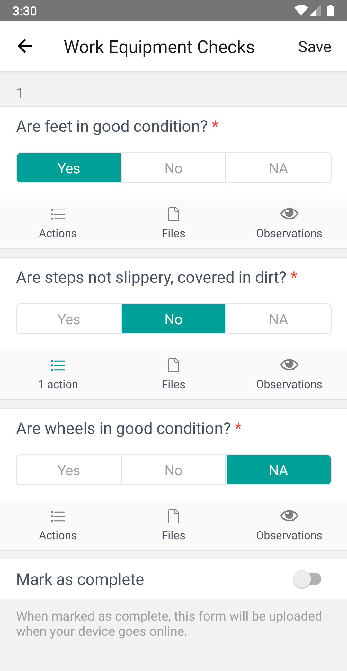Select No for feet in good condition
The image size is (347, 671).
[173, 168]
